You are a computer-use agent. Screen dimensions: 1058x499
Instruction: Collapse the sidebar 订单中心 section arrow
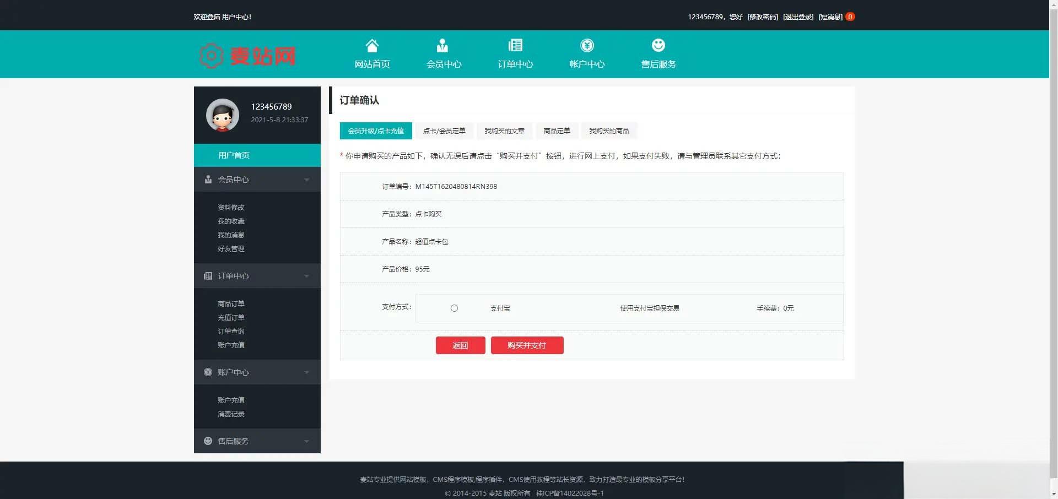307,276
